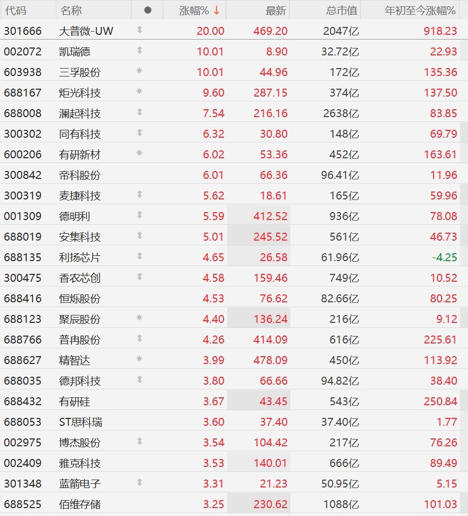Click the marker icon beside 利扬芯片
The width and height of the screenshot is (468, 516).
140,256
